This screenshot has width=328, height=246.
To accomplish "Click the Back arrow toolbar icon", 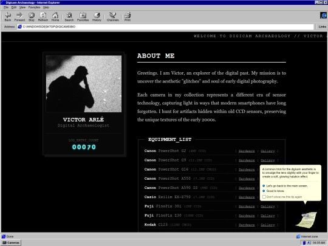I will [x=8, y=17].
